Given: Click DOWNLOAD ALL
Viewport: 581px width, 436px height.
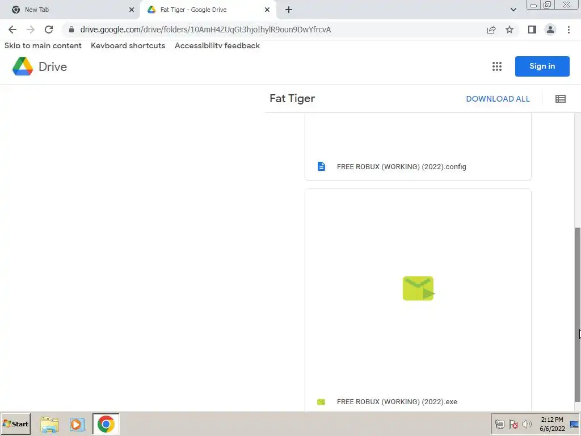Looking at the screenshot, I should pyautogui.click(x=498, y=99).
